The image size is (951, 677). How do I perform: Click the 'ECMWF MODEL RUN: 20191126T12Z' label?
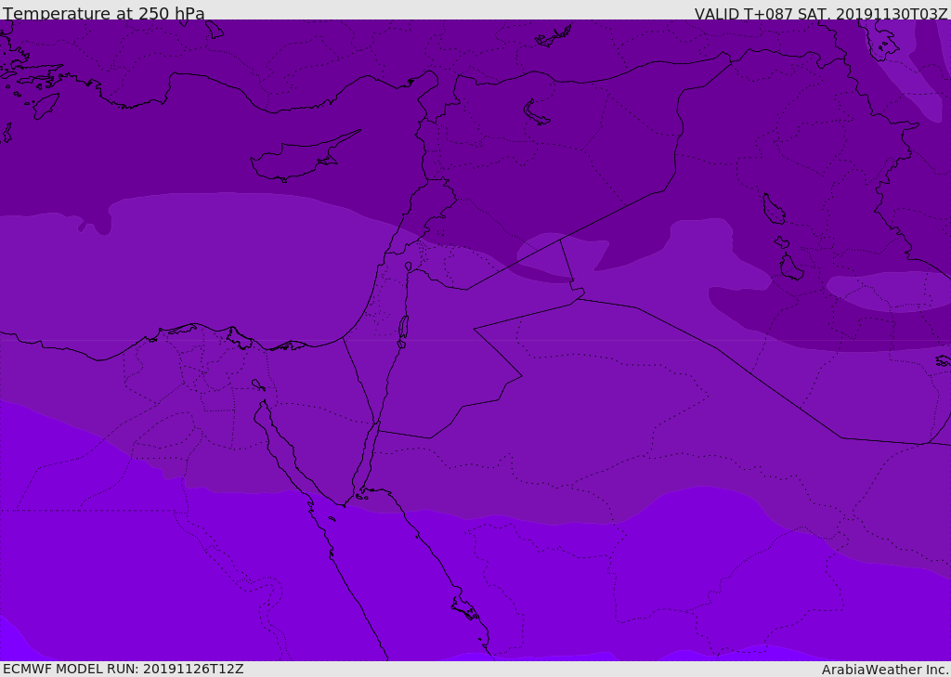[124, 670]
